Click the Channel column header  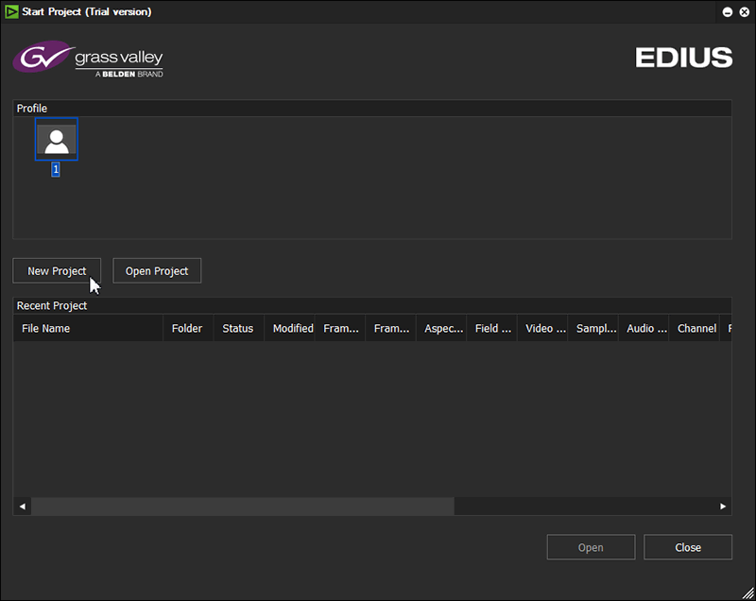click(695, 328)
